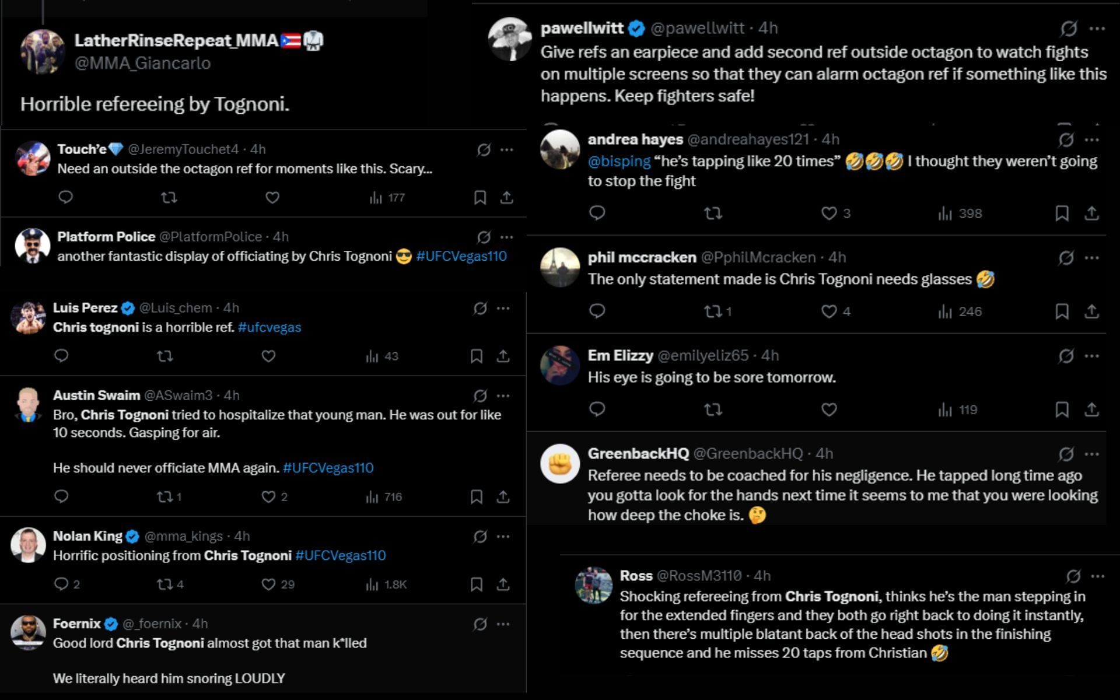This screenshot has width=1120, height=700.
Task: Share phil mccracken's tweet
Action: click(x=1091, y=311)
